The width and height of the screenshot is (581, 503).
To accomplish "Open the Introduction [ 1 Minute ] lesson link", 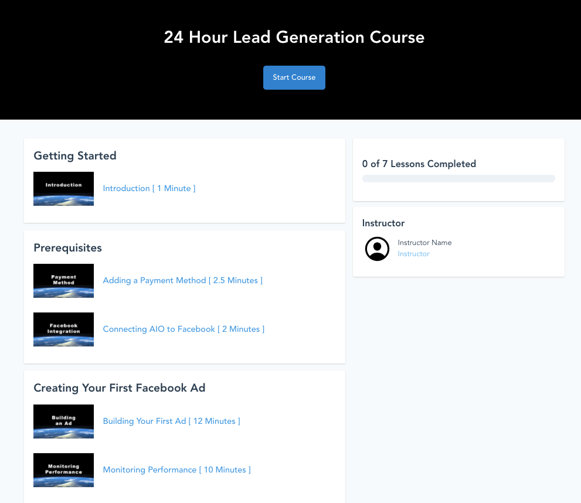I will (x=149, y=188).
